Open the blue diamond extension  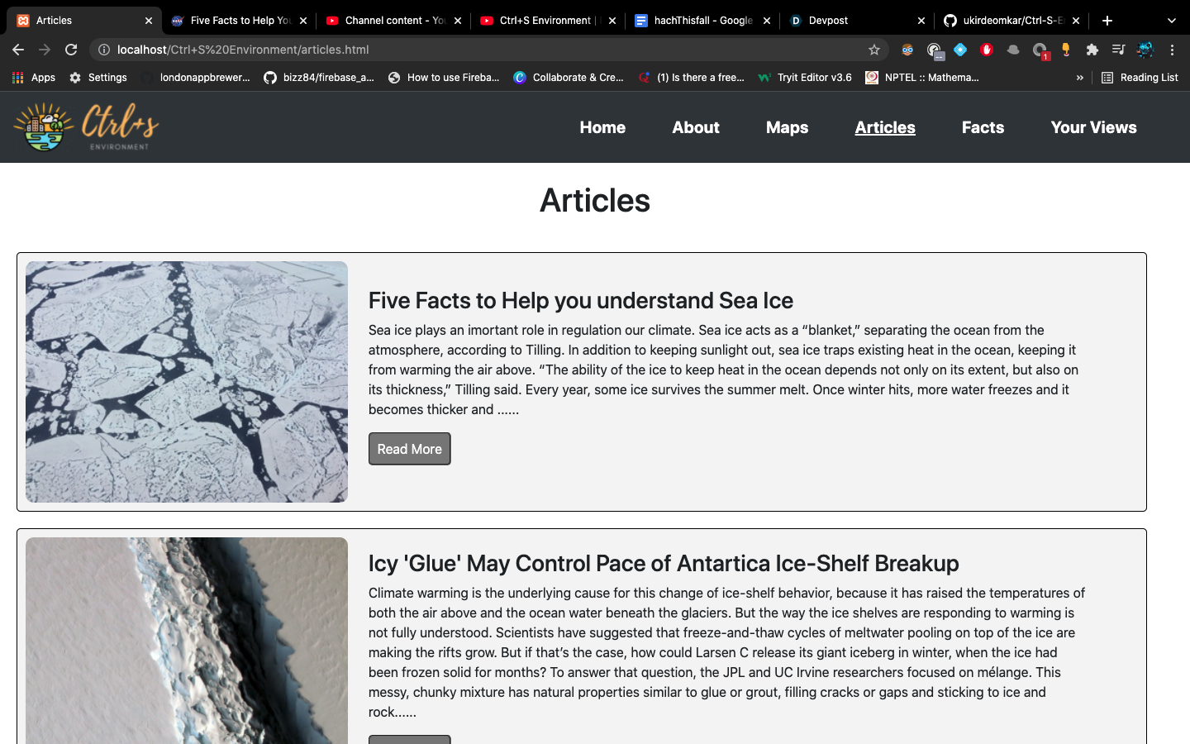pyautogui.click(x=960, y=50)
